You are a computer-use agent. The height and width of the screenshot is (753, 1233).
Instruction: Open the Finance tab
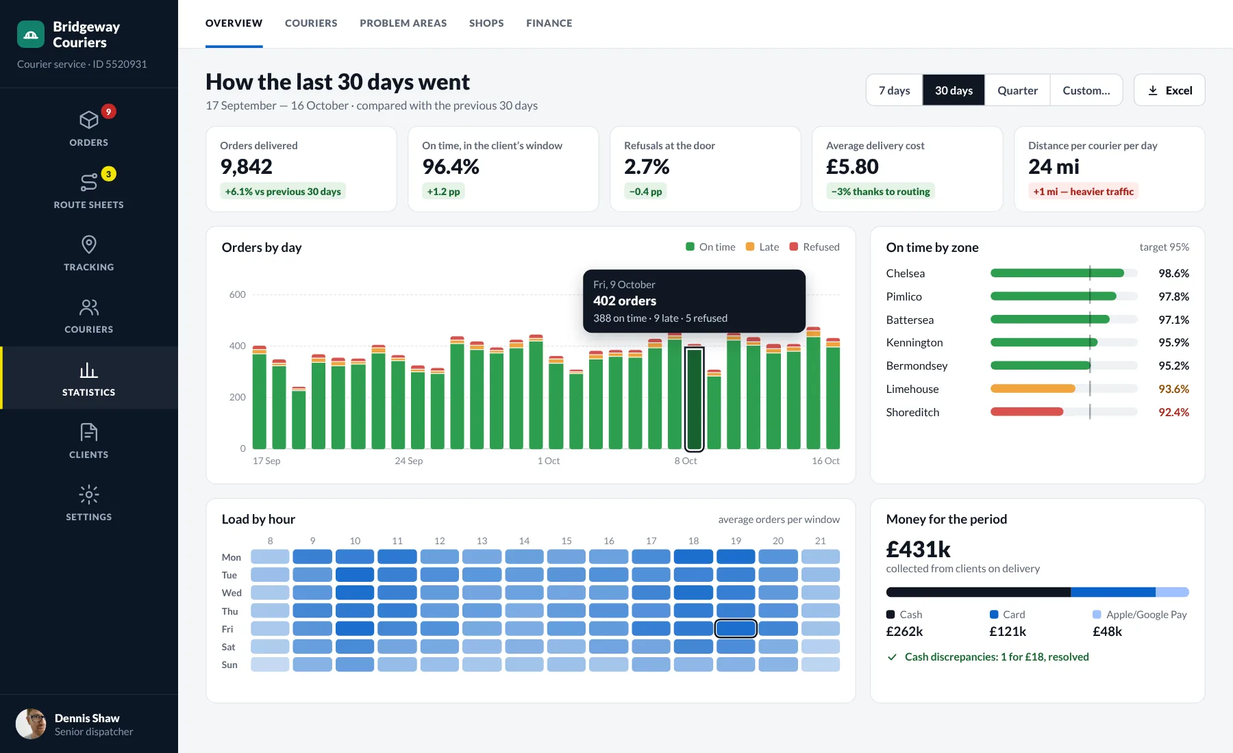pyautogui.click(x=549, y=23)
